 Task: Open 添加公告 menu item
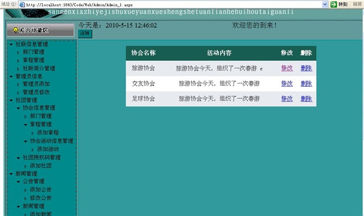[x=41, y=189]
